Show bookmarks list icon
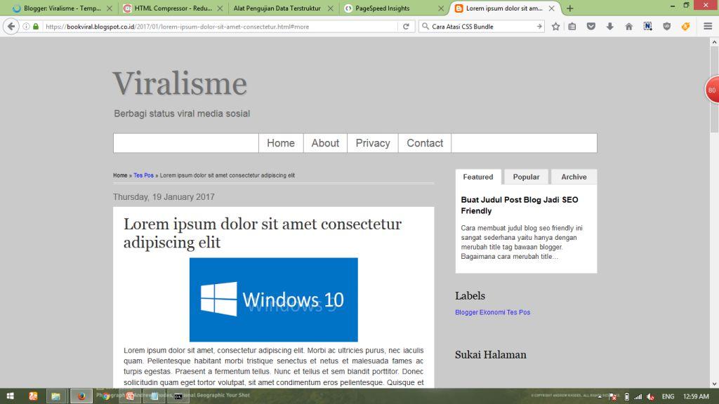This screenshot has height=404, width=719. coord(572,27)
